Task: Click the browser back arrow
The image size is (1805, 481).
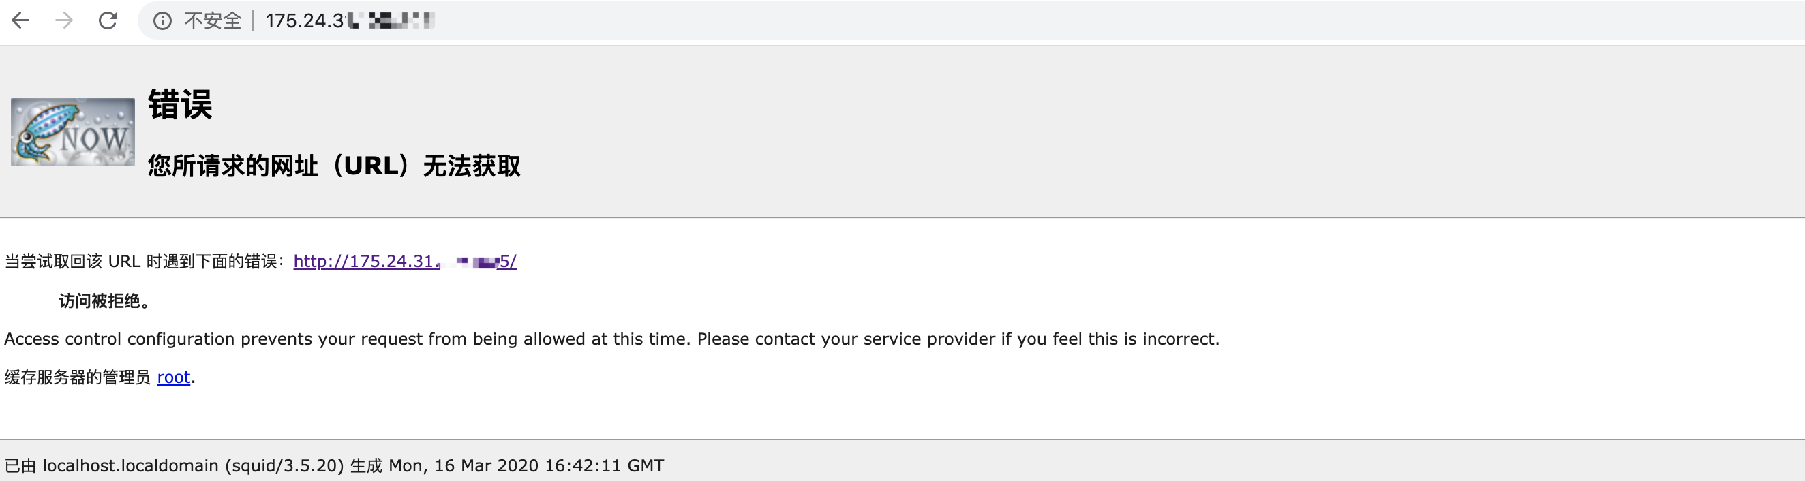Action: (x=21, y=21)
